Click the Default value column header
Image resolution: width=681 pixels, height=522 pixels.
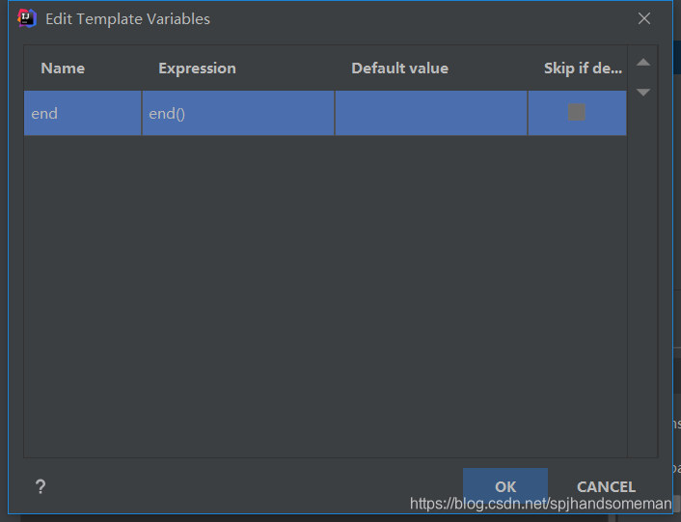399,69
